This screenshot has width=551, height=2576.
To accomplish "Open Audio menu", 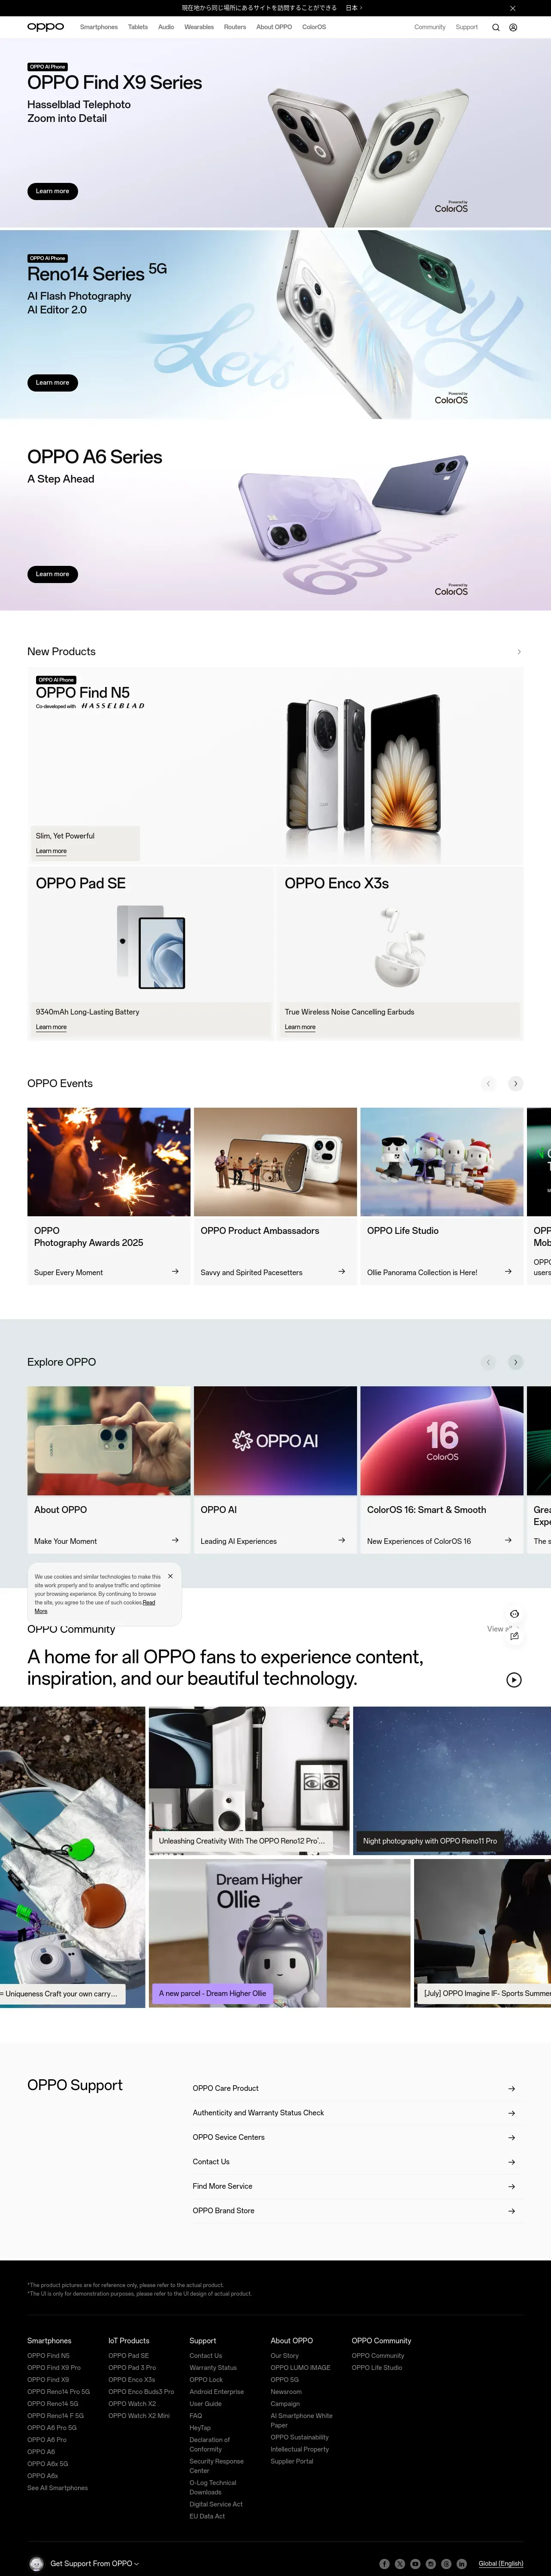I will click(x=166, y=27).
